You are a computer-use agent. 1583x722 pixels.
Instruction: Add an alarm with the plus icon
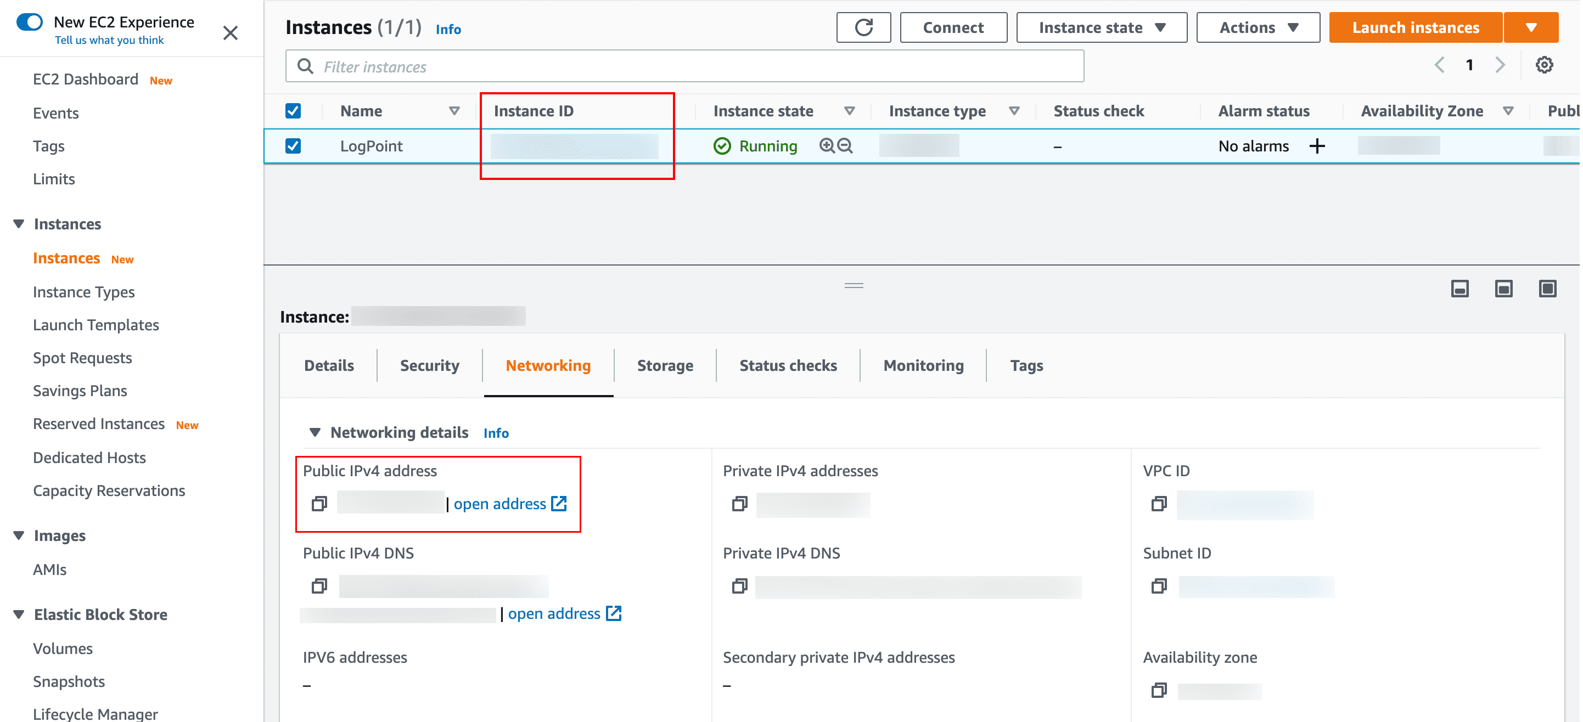click(x=1317, y=145)
